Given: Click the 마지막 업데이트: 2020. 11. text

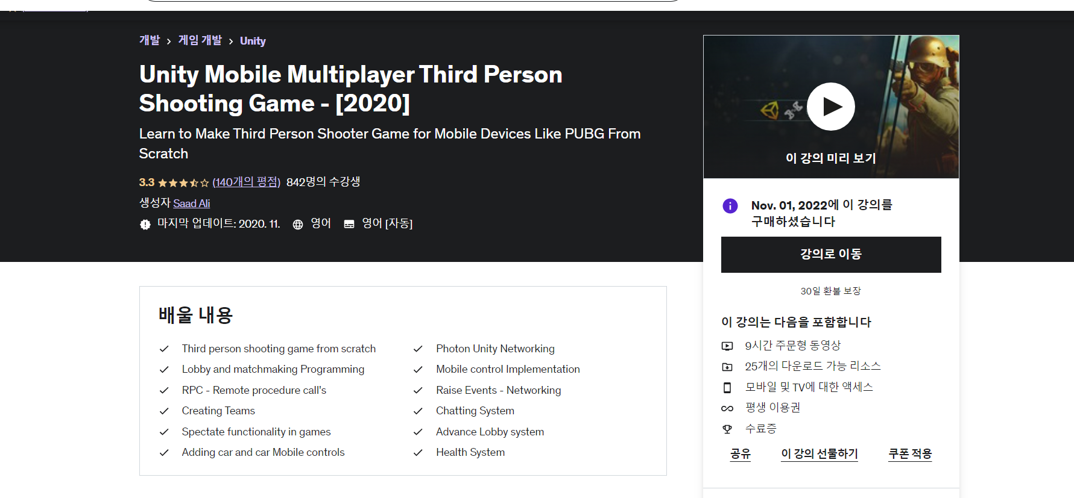Looking at the screenshot, I should [219, 224].
